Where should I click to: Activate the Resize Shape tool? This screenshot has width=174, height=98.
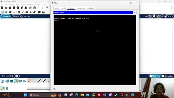click(14, 12)
